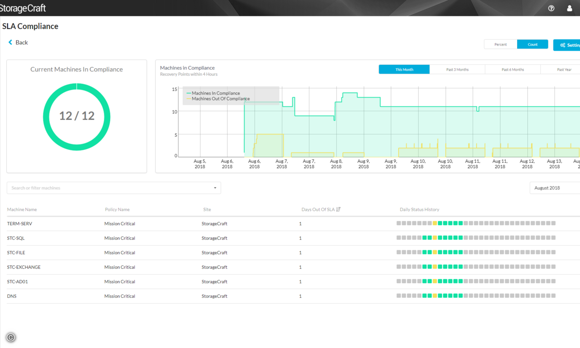This screenshot has height=348, width=580.
Task: Click Mission Critical policy in STC-SQL row
Action: [120, 238]
